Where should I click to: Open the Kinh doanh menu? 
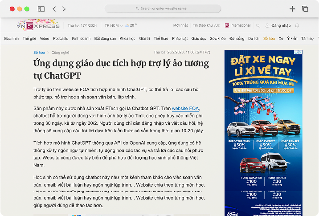pyautogui.click(x=81, y=38)
